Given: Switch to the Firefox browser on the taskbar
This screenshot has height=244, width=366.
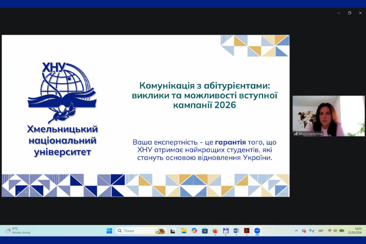Looking at the screenshot, I should (215, 231).
